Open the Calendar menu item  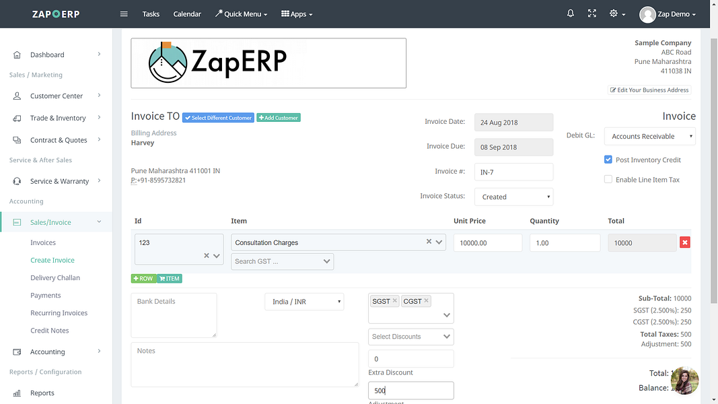point(186,13)
